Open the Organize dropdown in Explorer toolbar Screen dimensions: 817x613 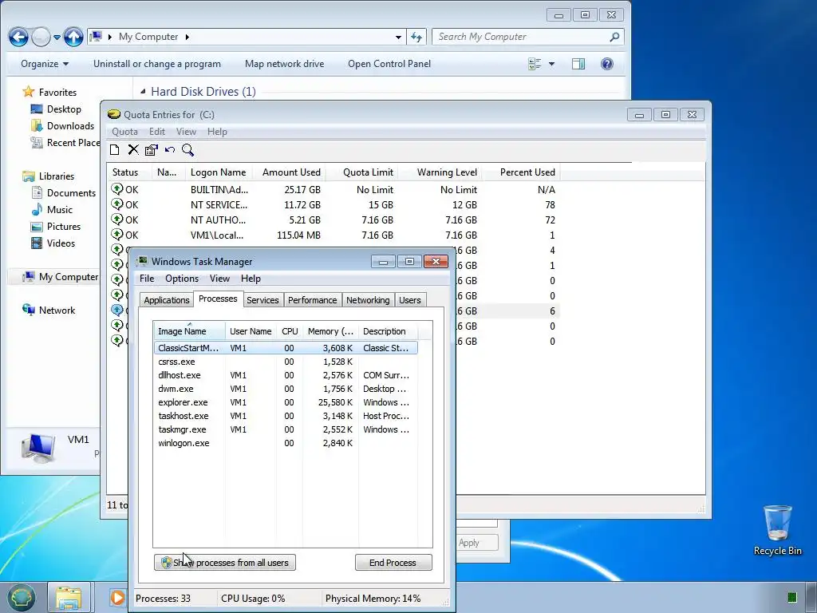coord(45,64)
